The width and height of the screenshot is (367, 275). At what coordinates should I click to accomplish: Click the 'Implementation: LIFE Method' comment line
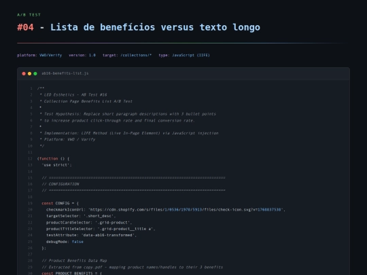tap(128, 133)
